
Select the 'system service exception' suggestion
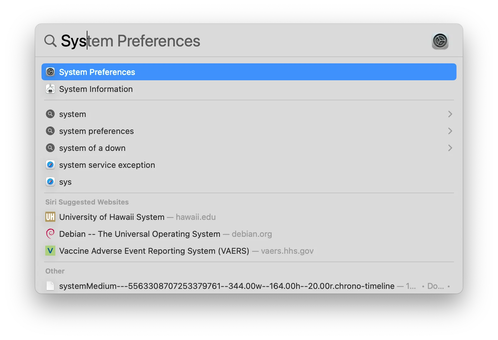[x=107, y=165]
